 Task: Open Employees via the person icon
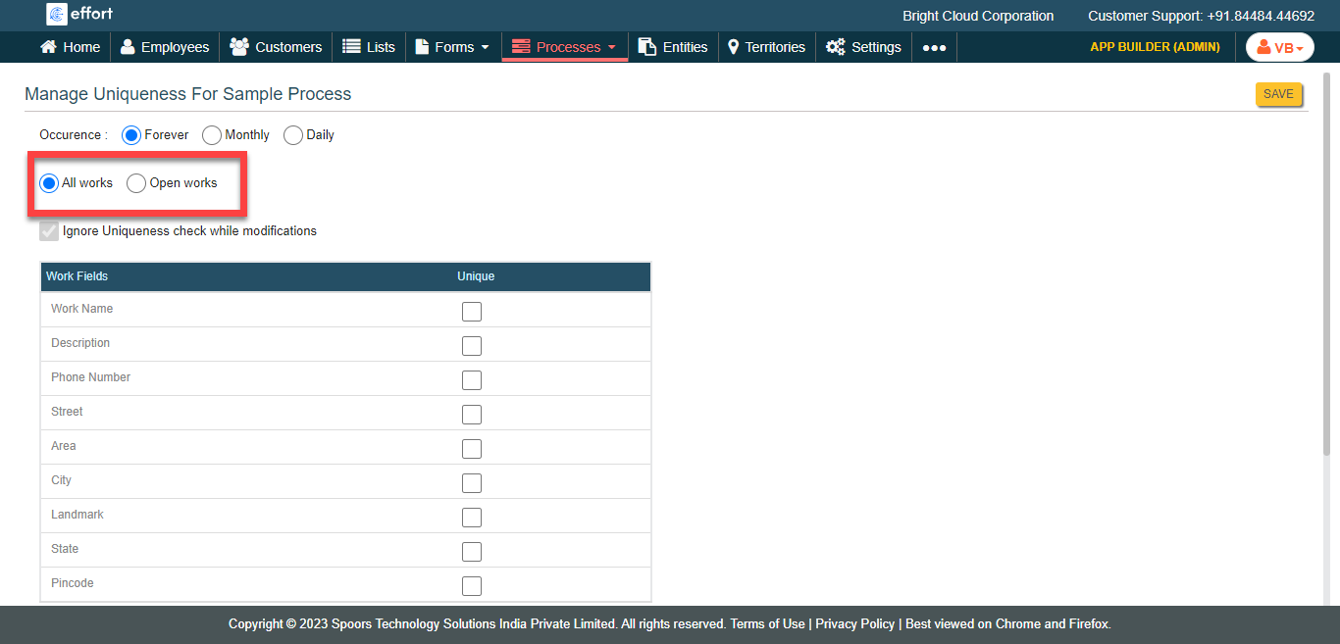click(128, 47)
